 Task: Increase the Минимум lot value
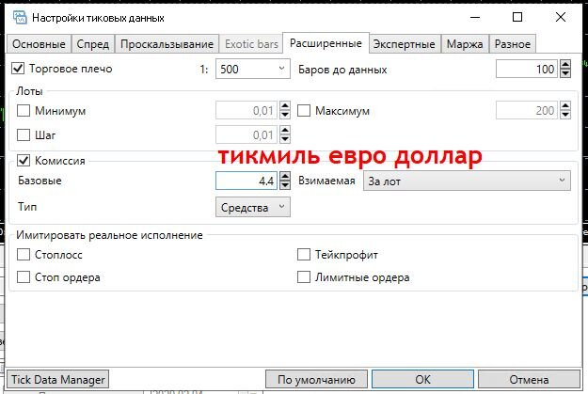click(285, 106)
